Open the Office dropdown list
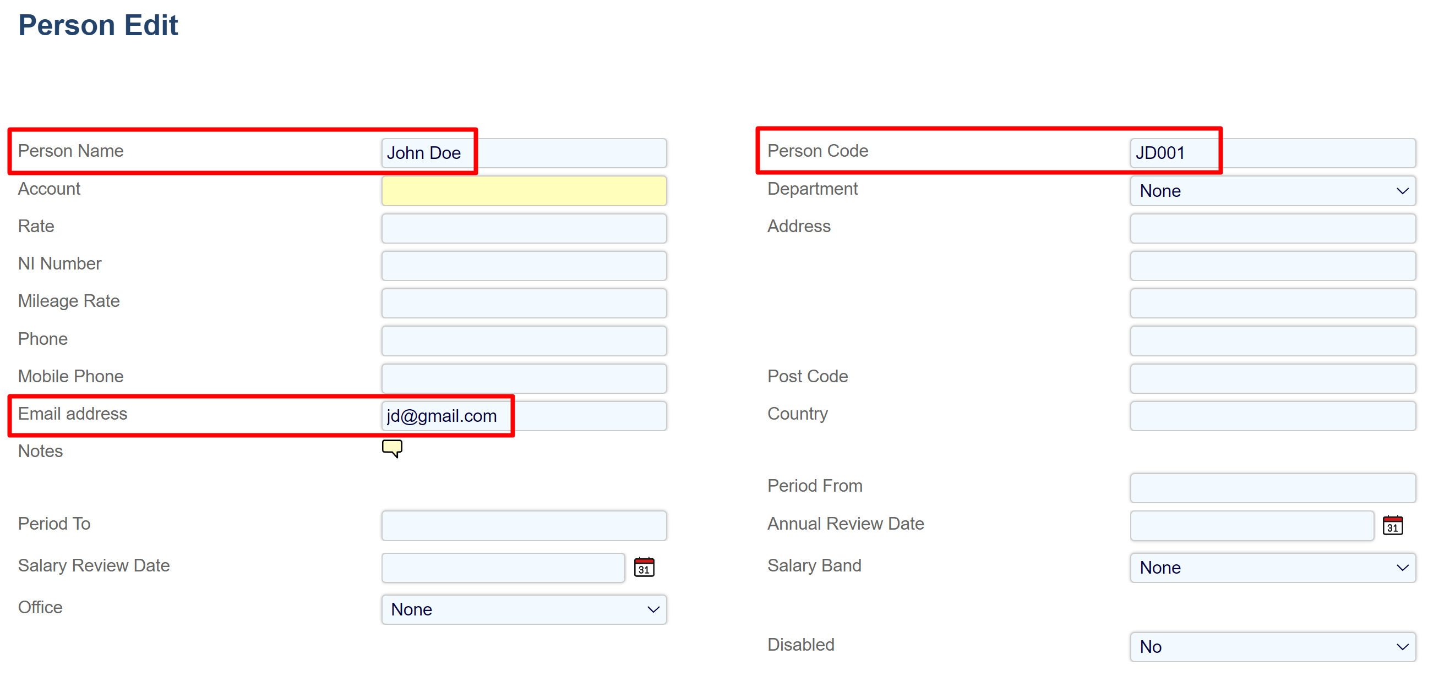Viewport: 1439px width, 682px height. 524,609
